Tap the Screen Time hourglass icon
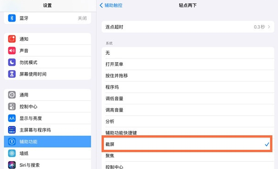 point(12,74)
